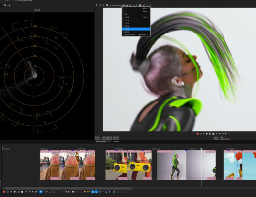Go to end using preview transport
This screenshot has width=256, height=197.
click(220, 134)
